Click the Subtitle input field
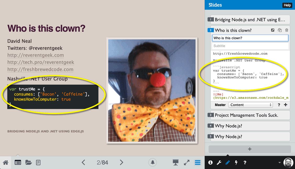This screenshot has width=295, height=169. [x=250, y=46]
